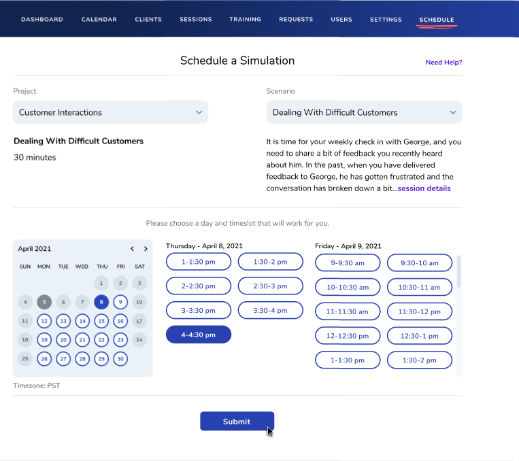
Task: Click the timeslot list scrollbar
Action: [458, 272]
